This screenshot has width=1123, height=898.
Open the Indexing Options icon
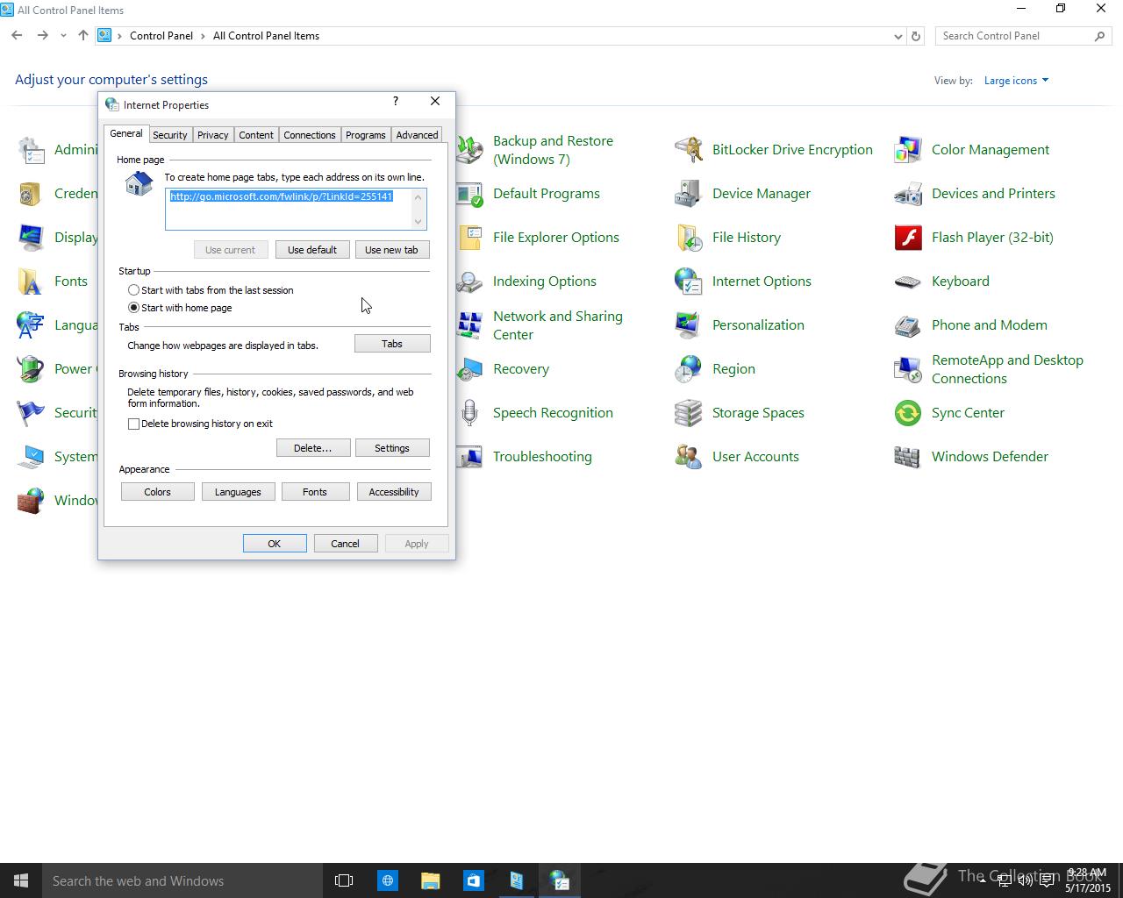click(x=469, y=282)
